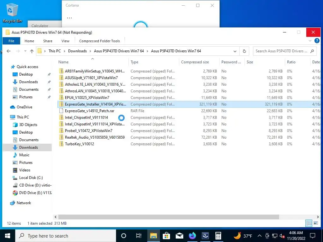Image resolution: width=323 pixels, height=242 pixels.
Task: Sort by the Type column header
Action: [x=134, y=62]
